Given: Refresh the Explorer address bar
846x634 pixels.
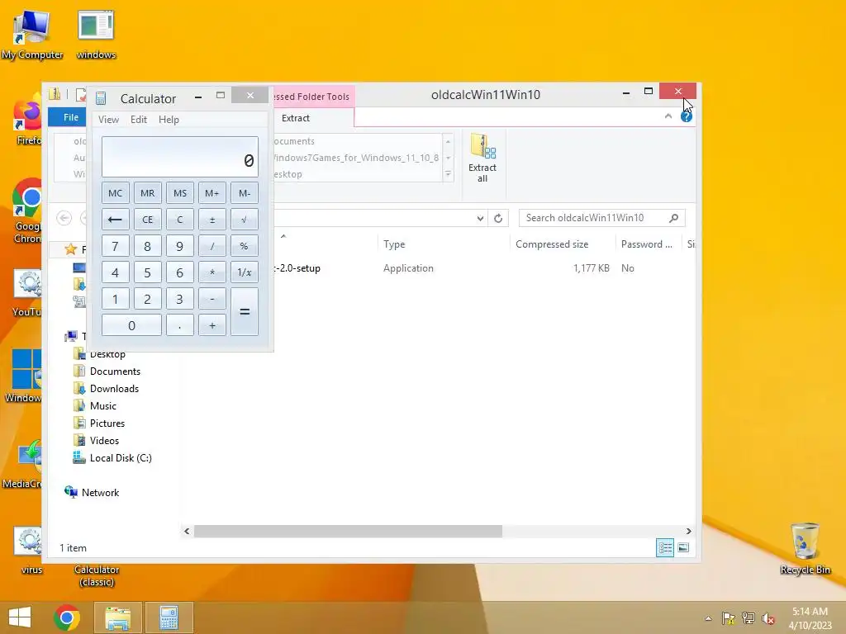Looking at the screenshot, I should [498, 218].
